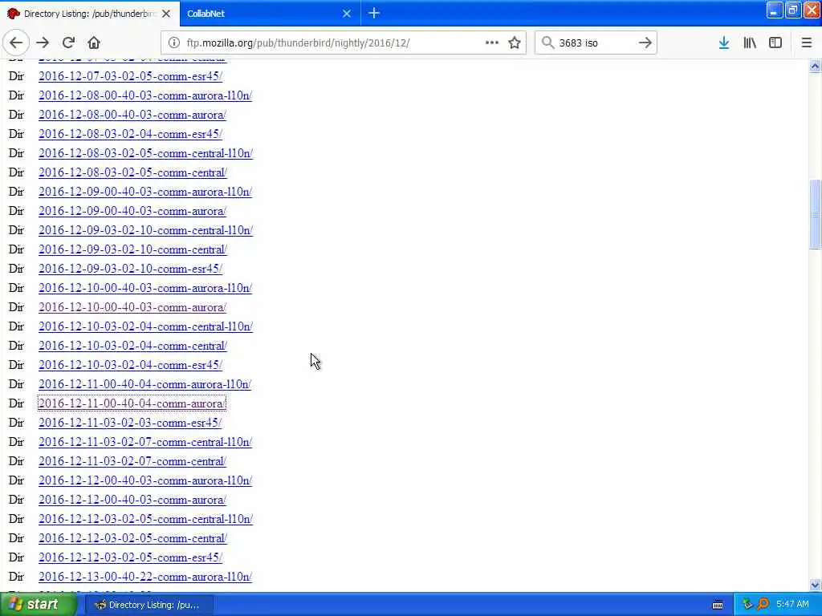This screenshot has height=616, width=822.
Task: Open a new tab
Action: (374, 13)
